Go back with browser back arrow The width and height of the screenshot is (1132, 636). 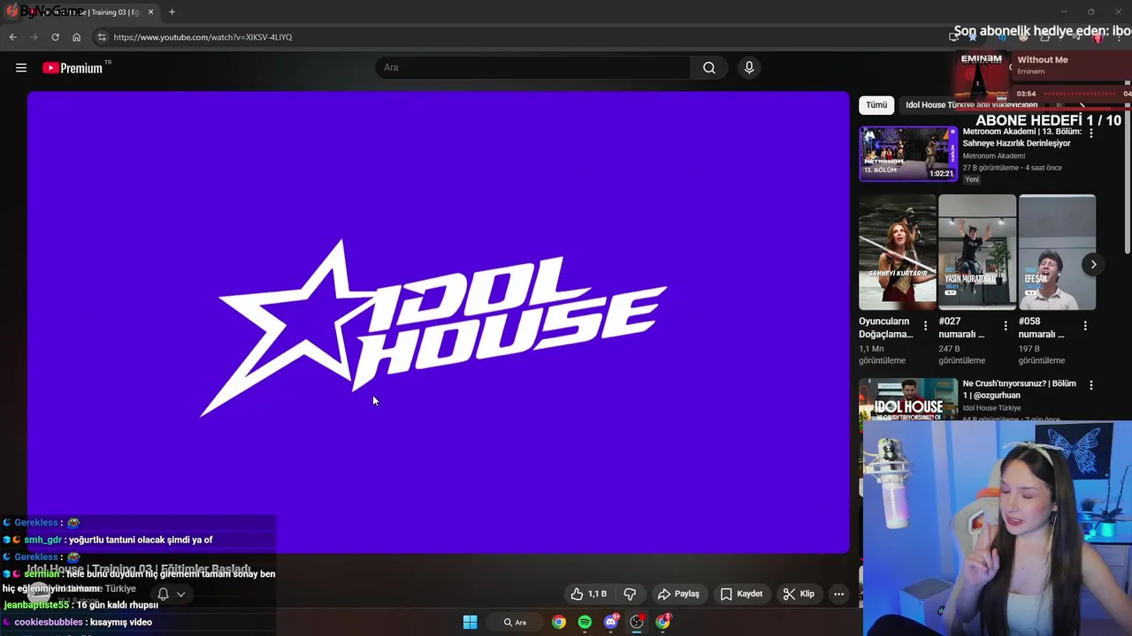coord(12,37)
